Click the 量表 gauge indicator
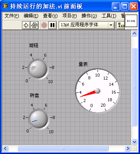Viewport: 140px width, 154px height. (x=98, y=91)
